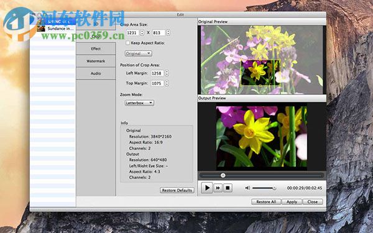Click the Resolution: 640*480 output text

pos(148,160)
